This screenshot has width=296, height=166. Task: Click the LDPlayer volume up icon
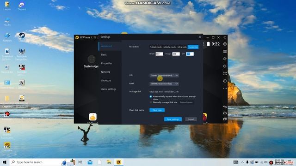[x=225, y=59]
